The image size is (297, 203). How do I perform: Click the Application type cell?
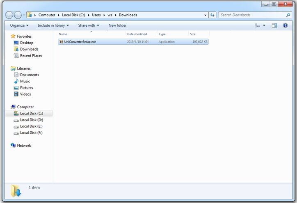[x=167, y=42]
